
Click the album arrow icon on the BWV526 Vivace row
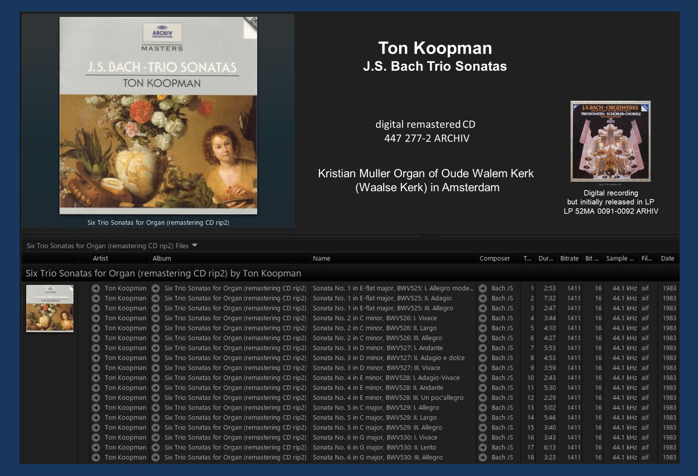point(156,318)
